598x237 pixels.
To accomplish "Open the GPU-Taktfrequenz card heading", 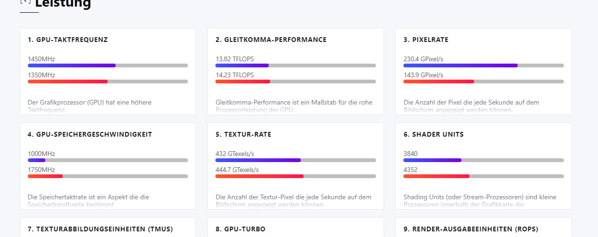I will tap(68, 40).
